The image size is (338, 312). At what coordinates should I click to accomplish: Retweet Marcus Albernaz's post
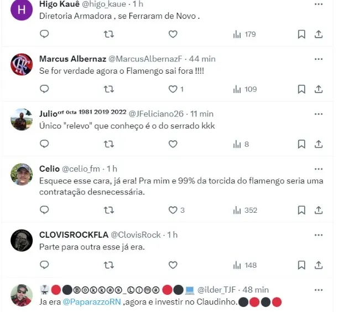[109, 89]
